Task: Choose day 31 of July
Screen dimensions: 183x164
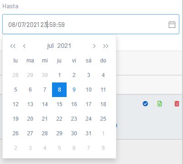Action: coord(89,133)
